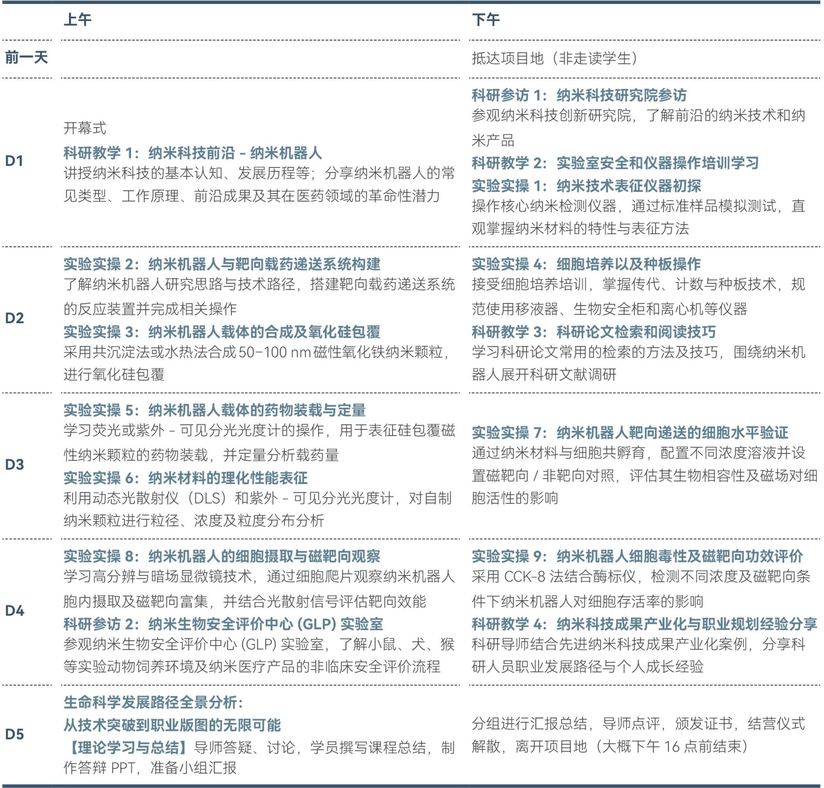Click the D4 row label
Viewport: 824px width, 788px height.
[x=14, y=611]
